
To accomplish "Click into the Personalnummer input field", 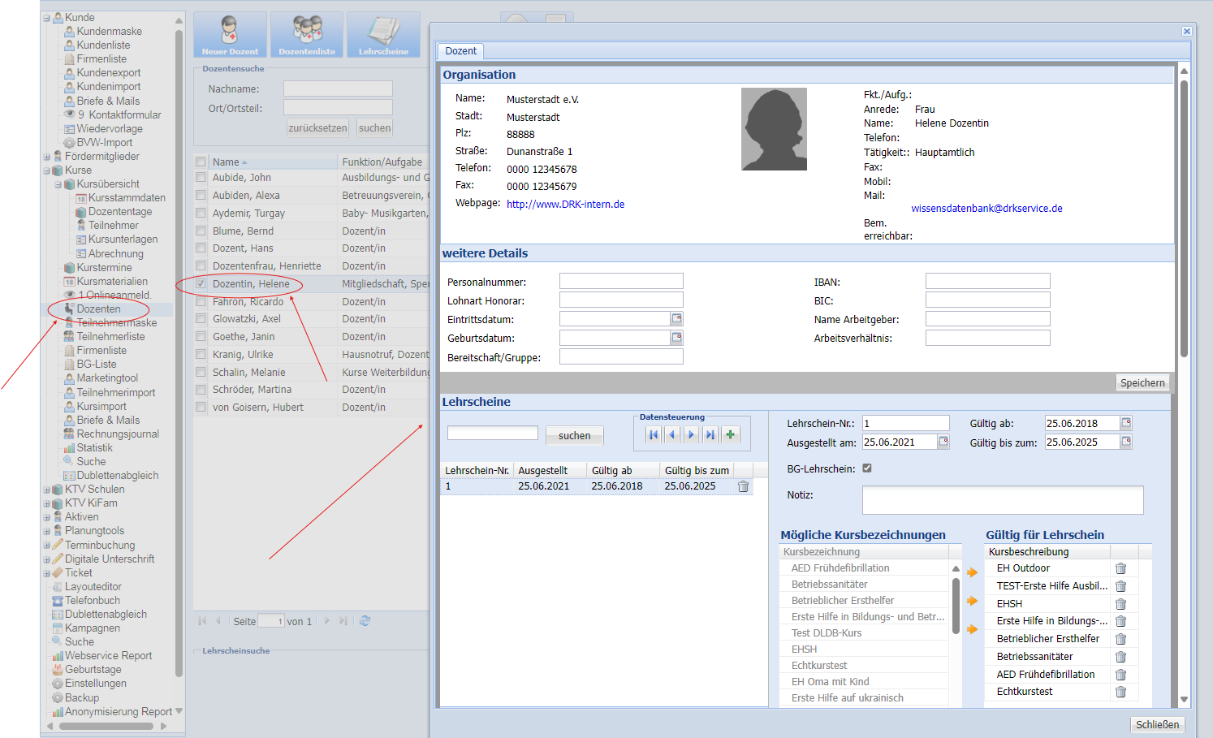I will (x=621, y=282).
